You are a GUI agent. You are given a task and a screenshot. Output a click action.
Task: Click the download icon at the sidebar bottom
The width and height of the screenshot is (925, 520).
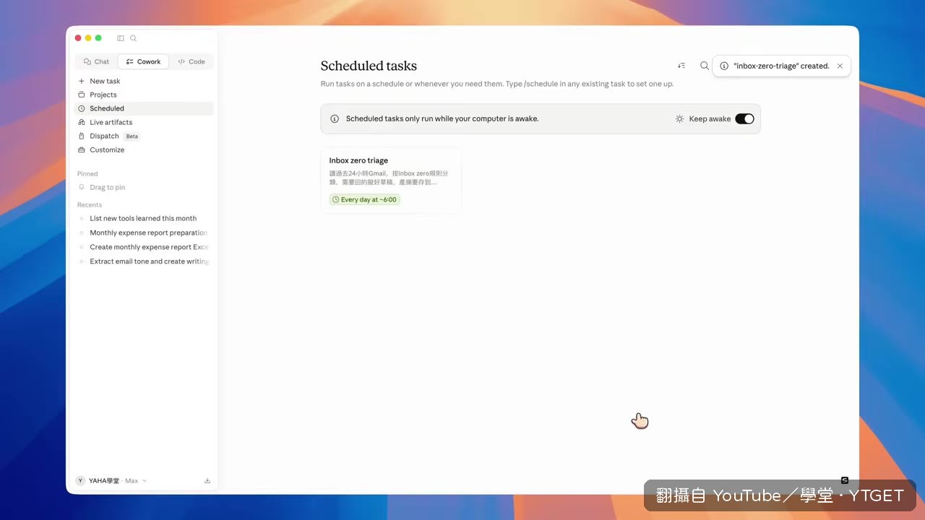click(207, 480)
